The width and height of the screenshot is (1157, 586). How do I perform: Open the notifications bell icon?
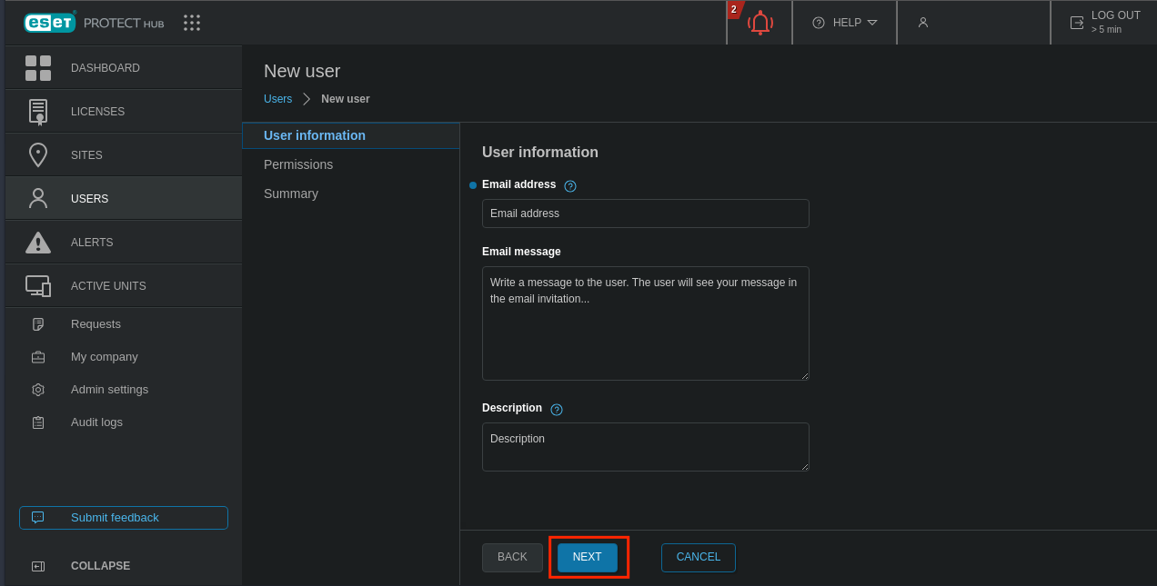[760, 23]
